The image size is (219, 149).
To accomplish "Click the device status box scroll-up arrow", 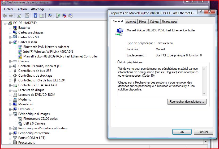I will 204,69.
